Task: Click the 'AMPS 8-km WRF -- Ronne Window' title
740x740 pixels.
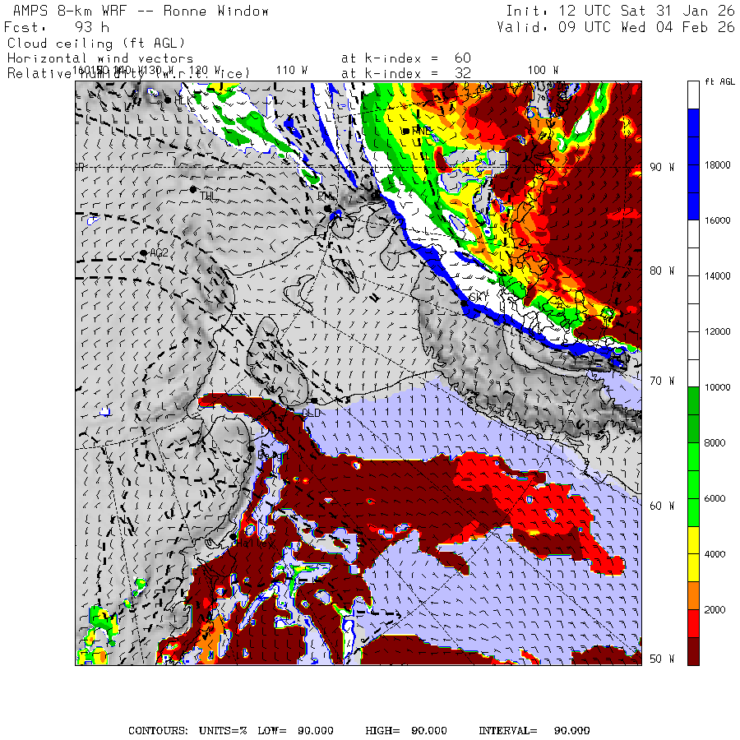Action: click(141, 11)
